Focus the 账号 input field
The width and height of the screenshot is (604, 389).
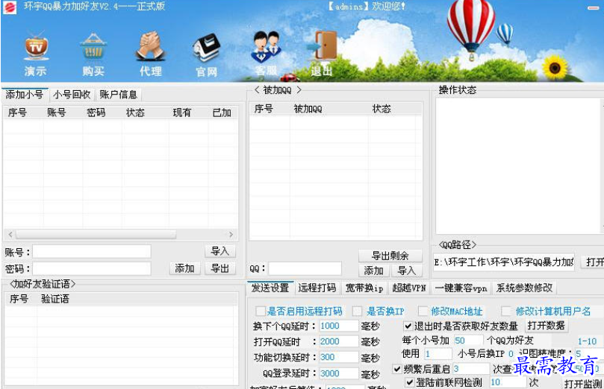pyautogui.click(x=92, y=252)
